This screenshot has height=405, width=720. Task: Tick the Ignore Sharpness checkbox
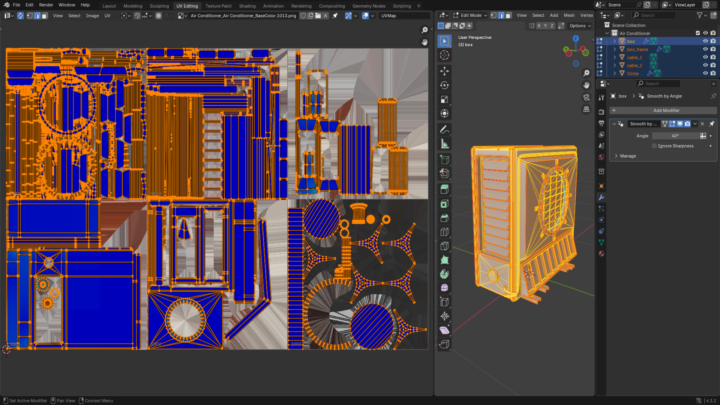(x=654, y=146)
